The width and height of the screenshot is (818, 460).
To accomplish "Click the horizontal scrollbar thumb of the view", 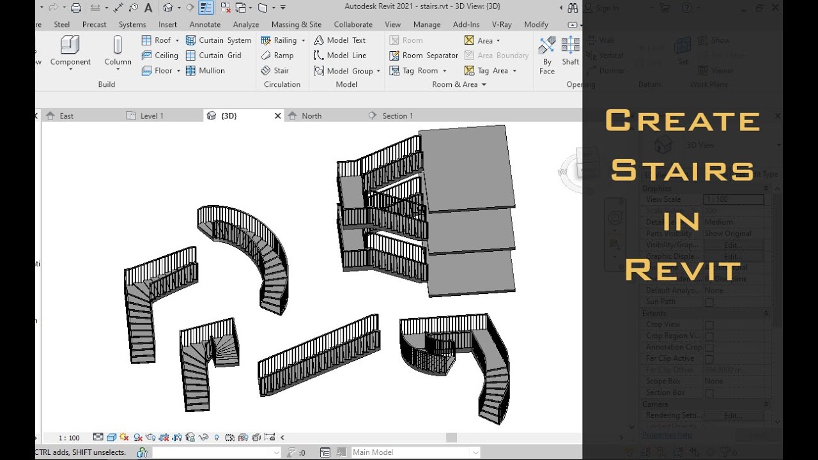I will click(x=451, y=438).
